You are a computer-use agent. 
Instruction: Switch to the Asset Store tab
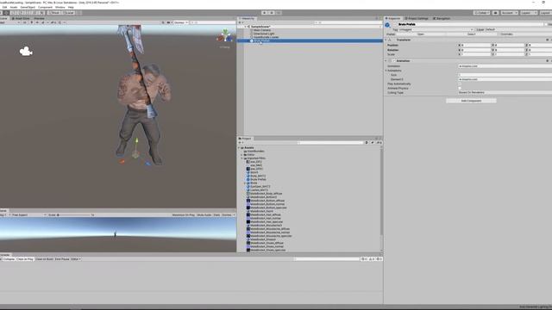click(x=21, y=18)
